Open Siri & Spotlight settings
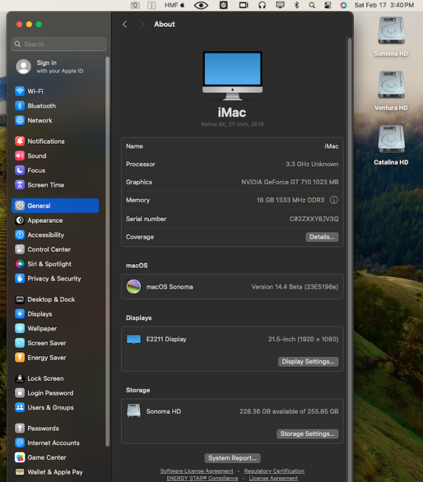This screenshot has width=423, height=482. pyautogui.click(x=55, y=264)
